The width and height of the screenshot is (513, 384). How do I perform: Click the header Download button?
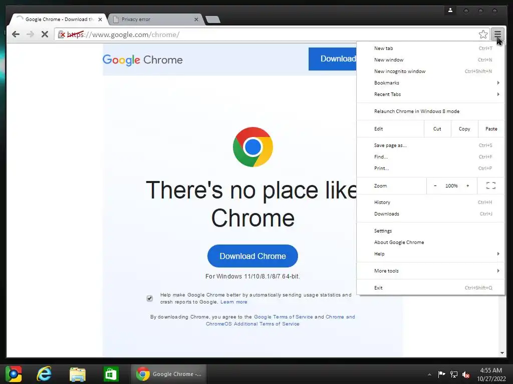[x=333, y=59]
